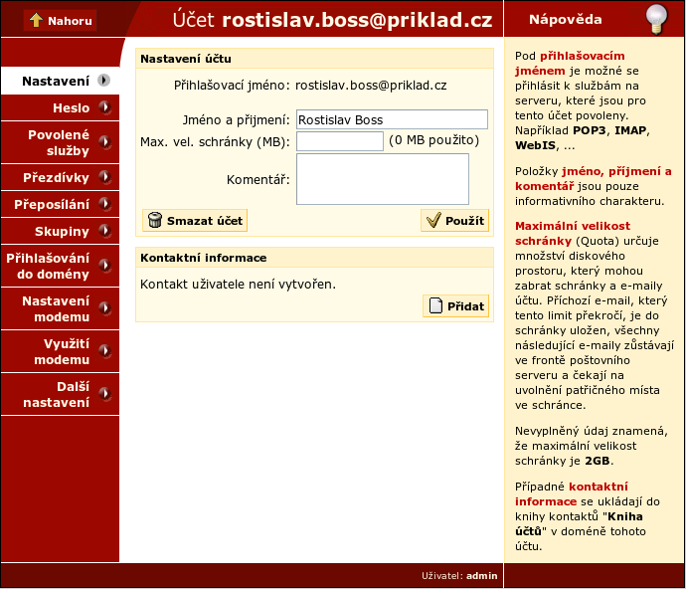The width and height of the screenshot is (686, 589).
Task: Click the arrow icon next to Heslo
Action: pos(104,107)
